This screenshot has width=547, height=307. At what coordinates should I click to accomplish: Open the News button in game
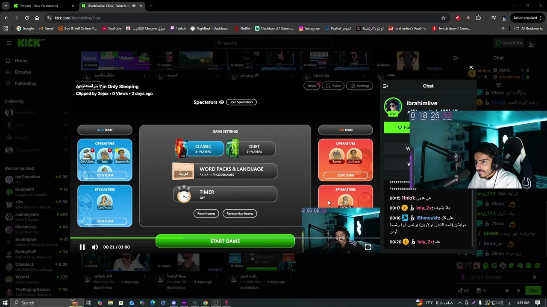[312, 86]
